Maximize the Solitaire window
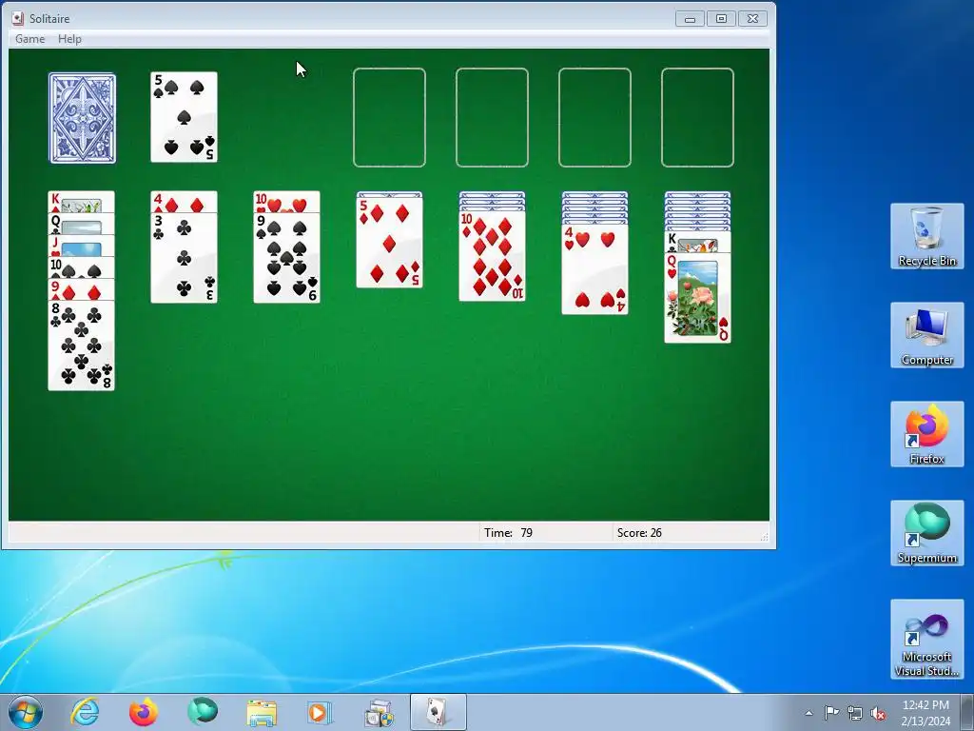 pyautogui.click(x=721, y=19)
